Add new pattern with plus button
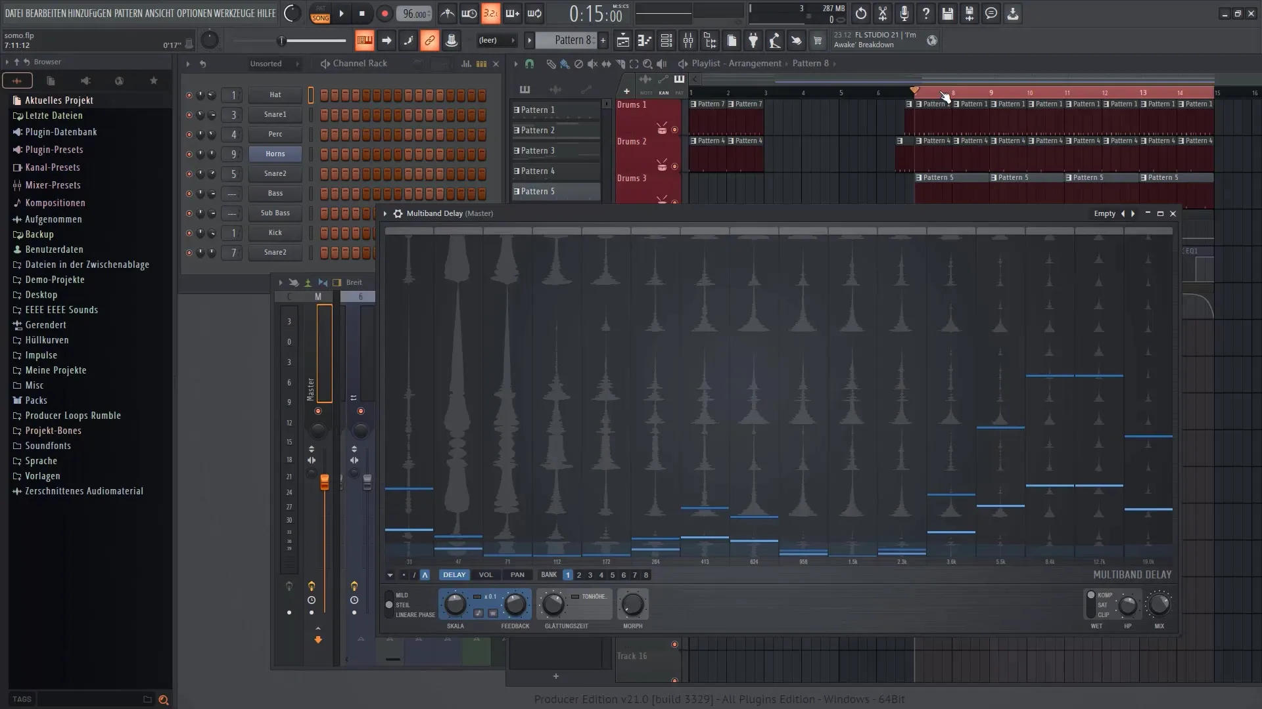Screen dimensions: 1262x709 click(x=603, y=40)
